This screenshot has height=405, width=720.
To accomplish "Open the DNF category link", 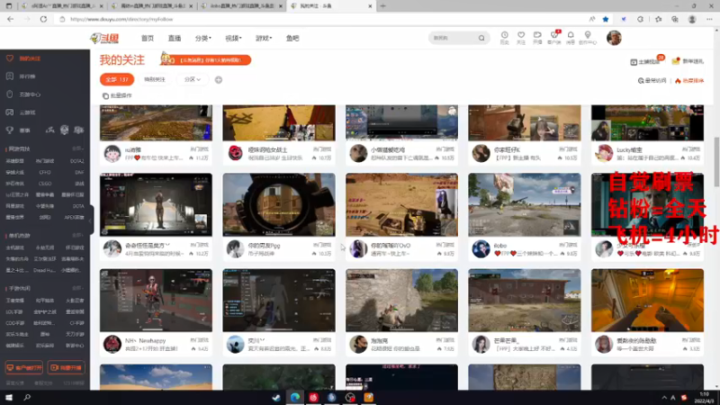I will coord(79,172).
